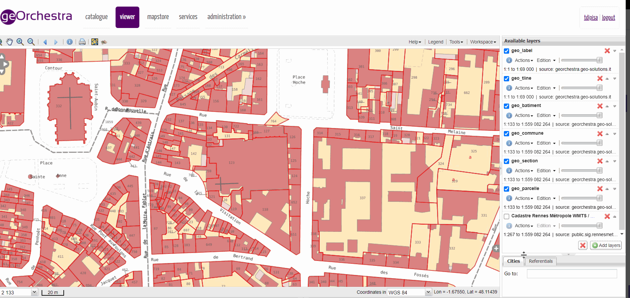Click the Go to city input field
This screenshot has height=298, width=630.
(572, 274)
